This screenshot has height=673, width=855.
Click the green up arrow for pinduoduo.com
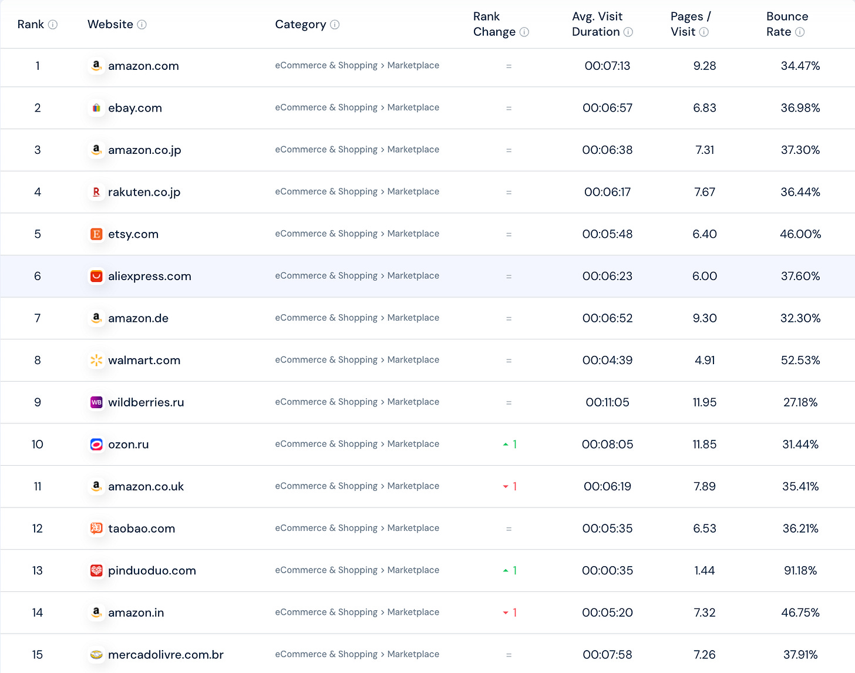click(x=506, y=571)
